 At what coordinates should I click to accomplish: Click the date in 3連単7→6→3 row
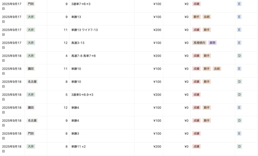12,6
